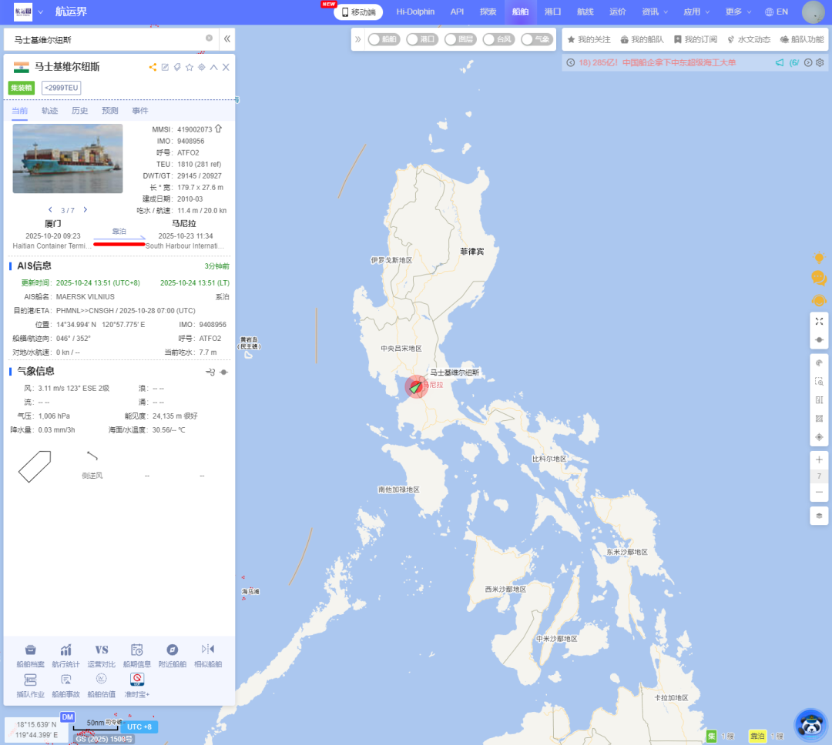Toggle the 图层 layers switch
832x745 pixels.
click(461, 39)
